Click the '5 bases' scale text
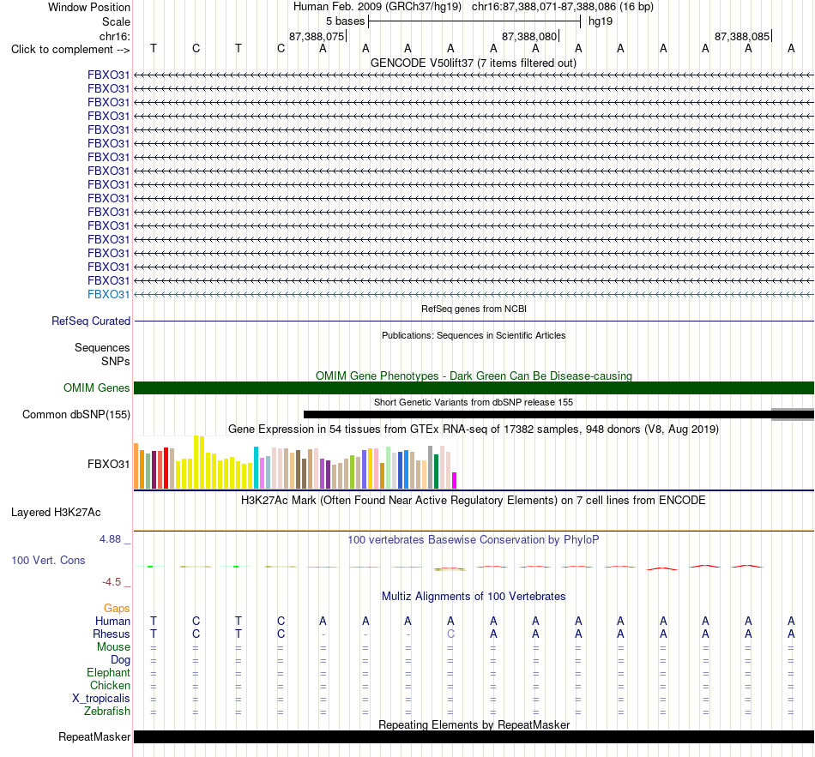815x757 pixels. [x=345, y=21]
